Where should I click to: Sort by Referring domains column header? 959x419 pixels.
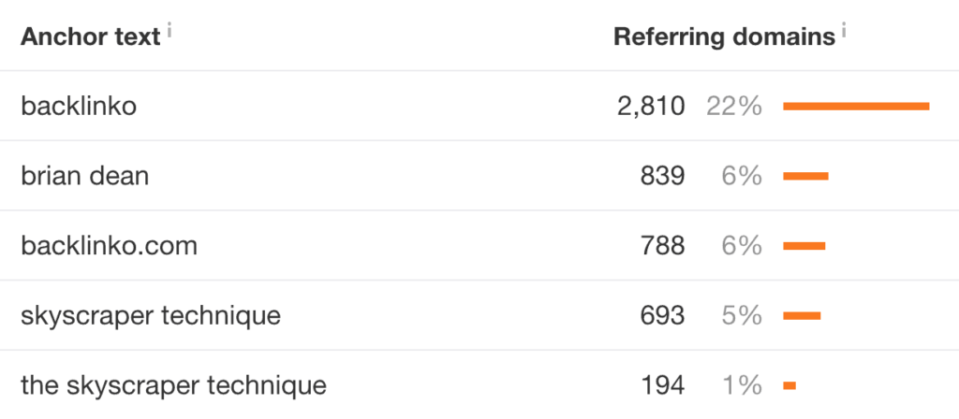tap(723, 37)
